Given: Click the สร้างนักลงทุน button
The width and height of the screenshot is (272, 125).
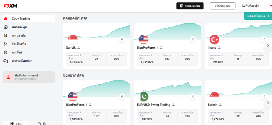Looking at the screenshot, I should click(x=222, y=6).
